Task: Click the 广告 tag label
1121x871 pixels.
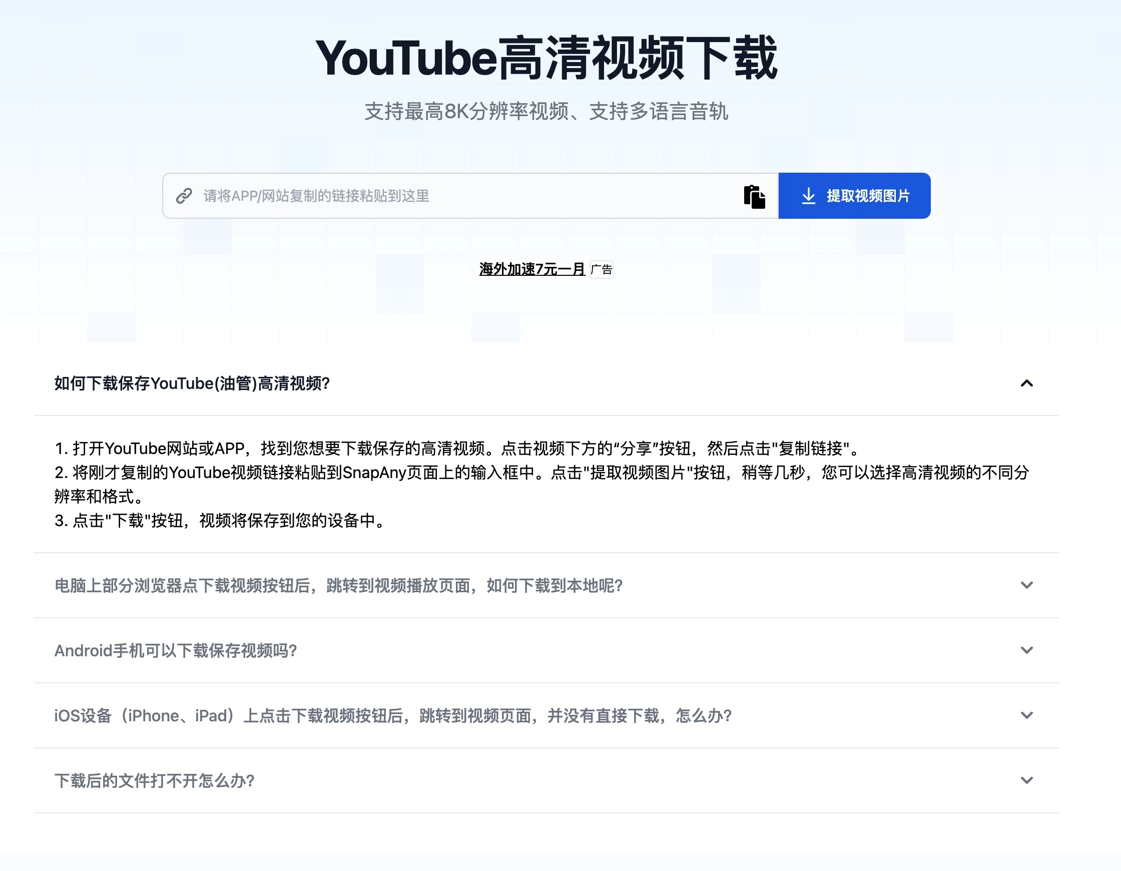Action: [x=601, y=269]
